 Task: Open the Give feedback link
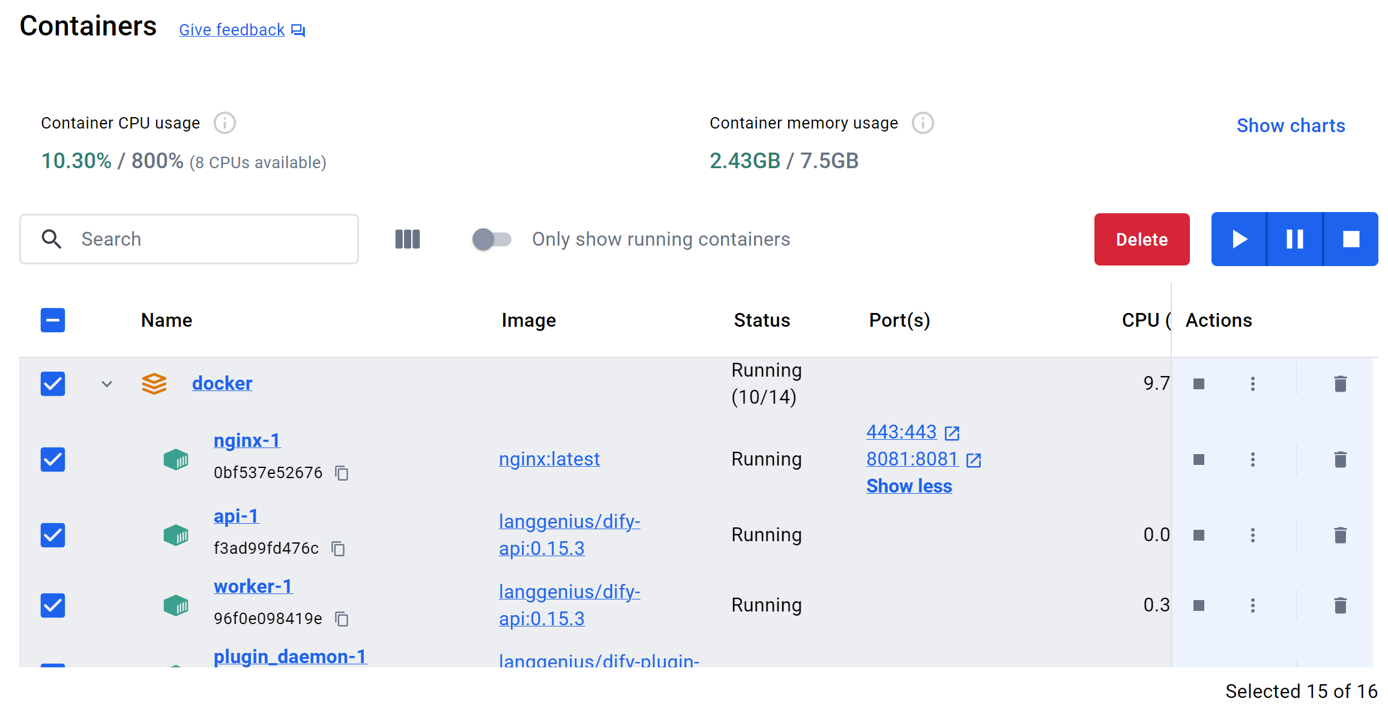(x=232, y=29)
